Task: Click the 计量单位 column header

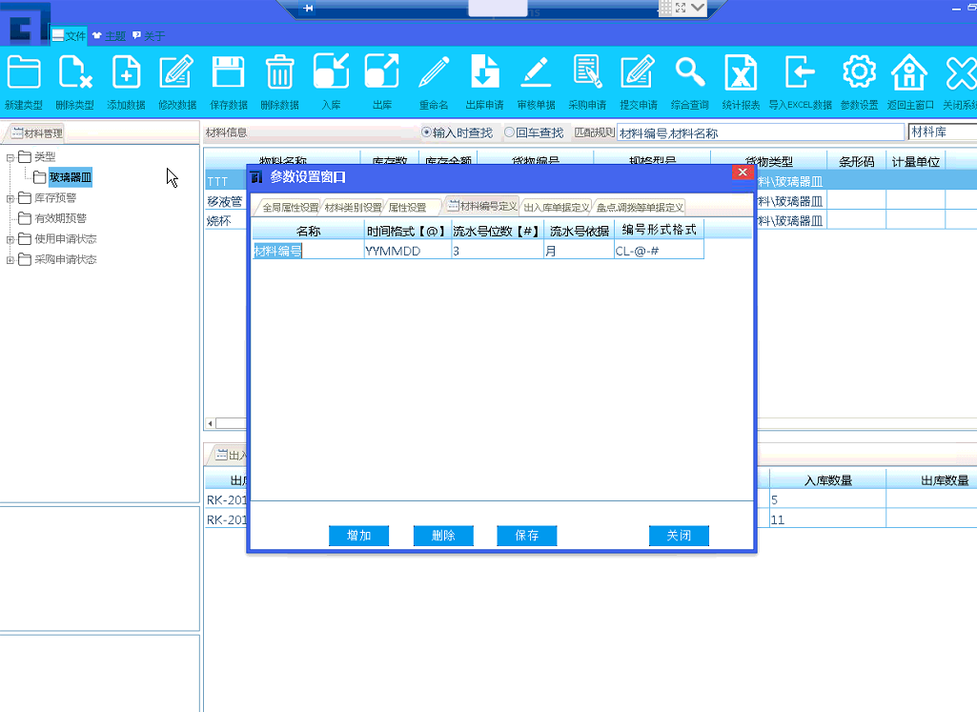Action: (915, 161)
